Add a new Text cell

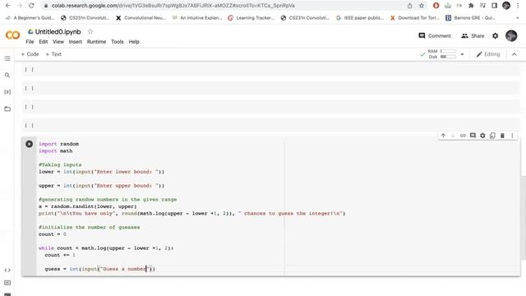(x=53, y=54)
